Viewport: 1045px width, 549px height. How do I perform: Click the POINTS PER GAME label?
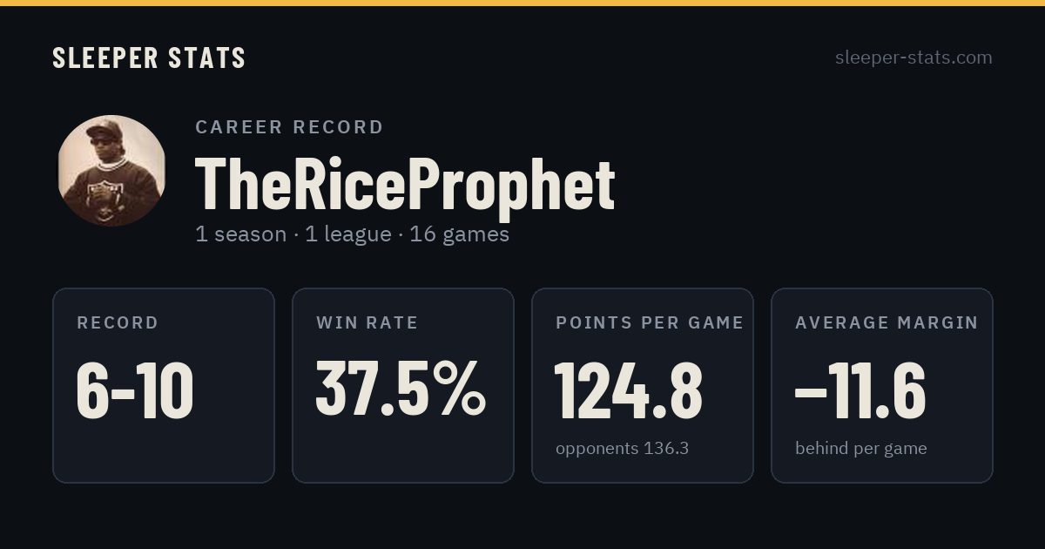click(650, 322)
